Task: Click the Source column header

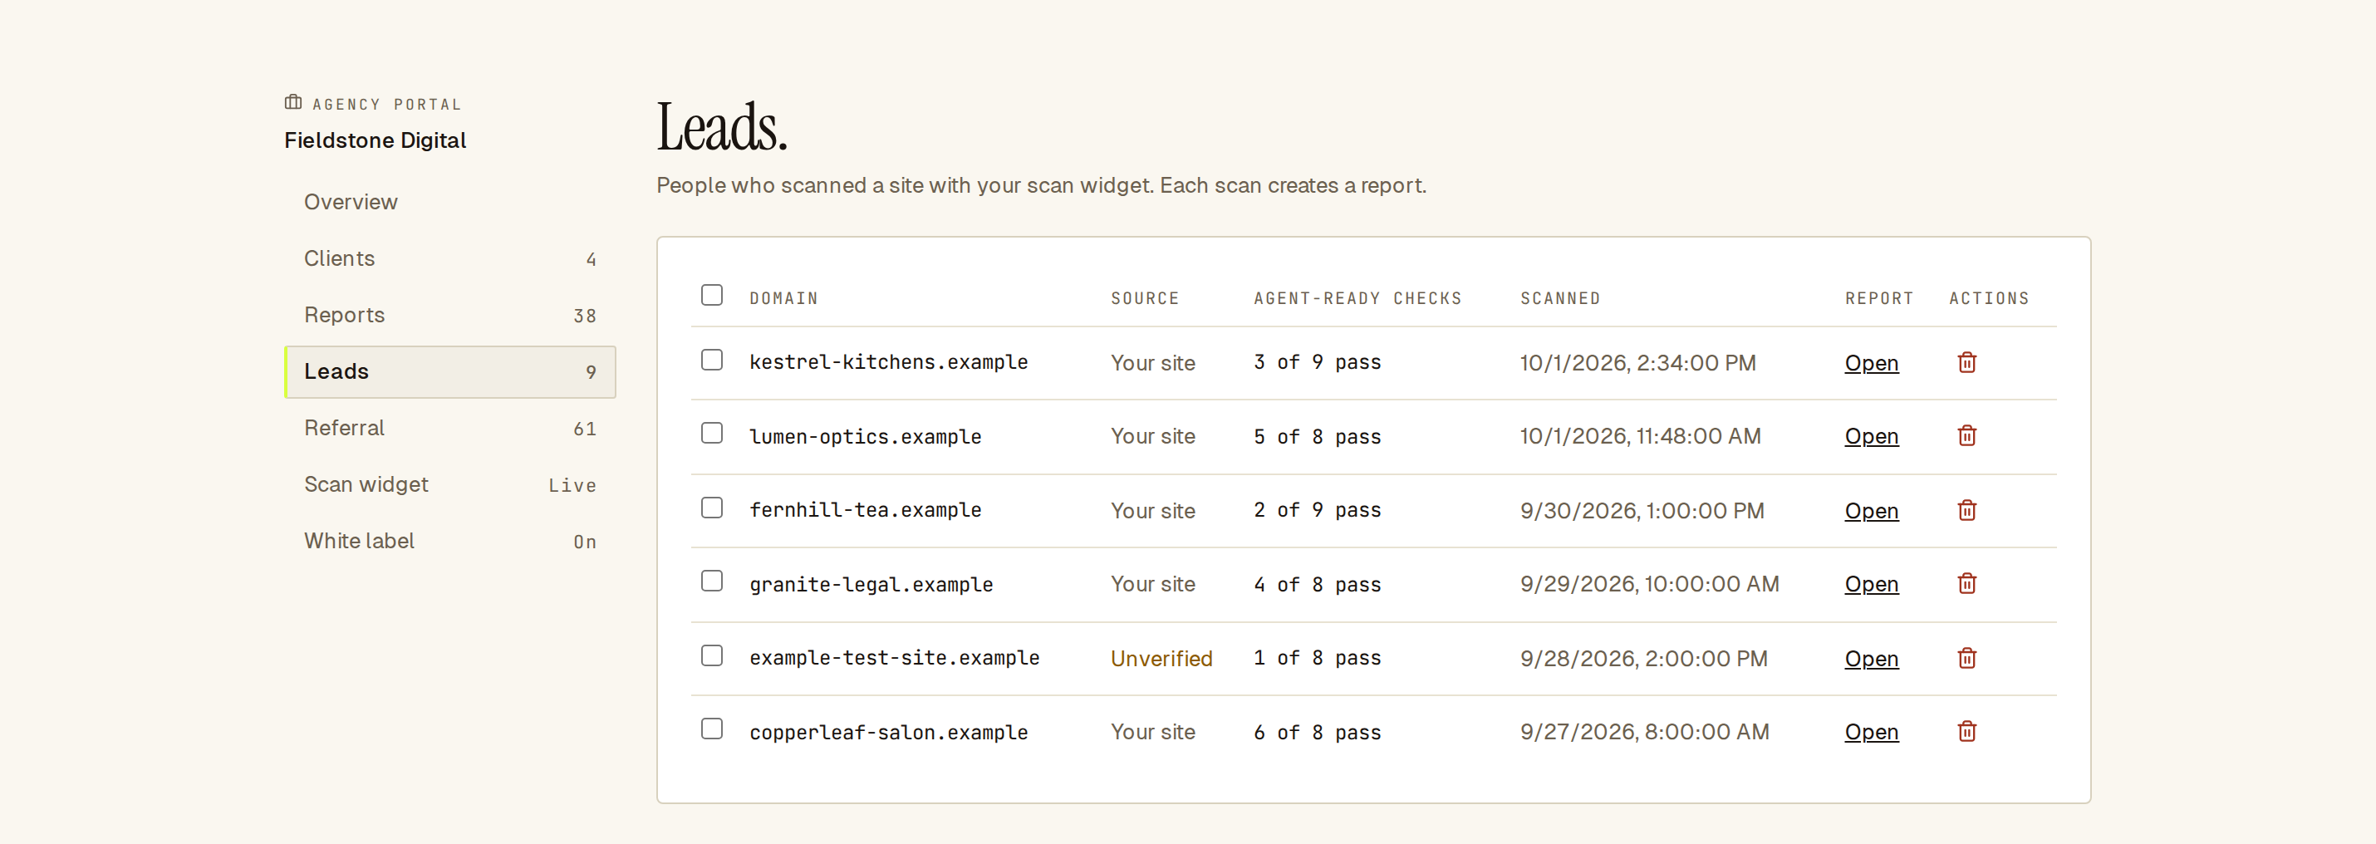Action: [1145, 299]
